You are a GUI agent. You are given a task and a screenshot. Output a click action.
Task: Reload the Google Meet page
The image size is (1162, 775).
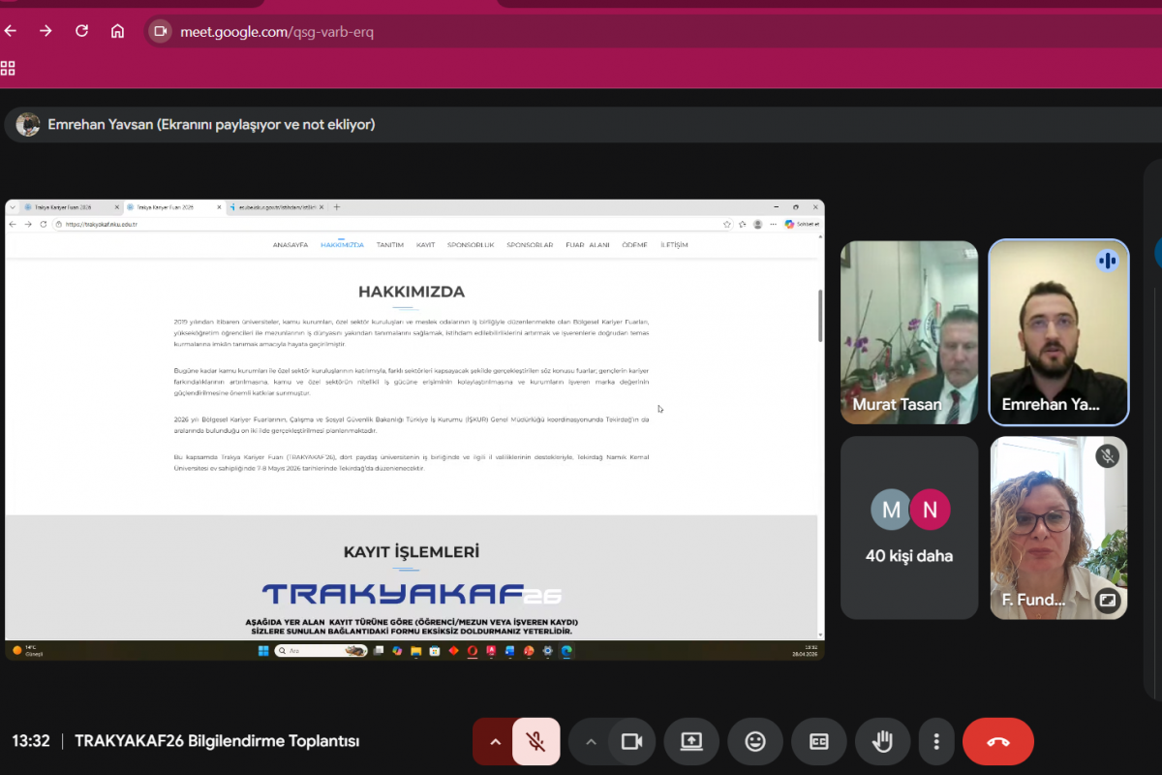(x=81, y=31)
